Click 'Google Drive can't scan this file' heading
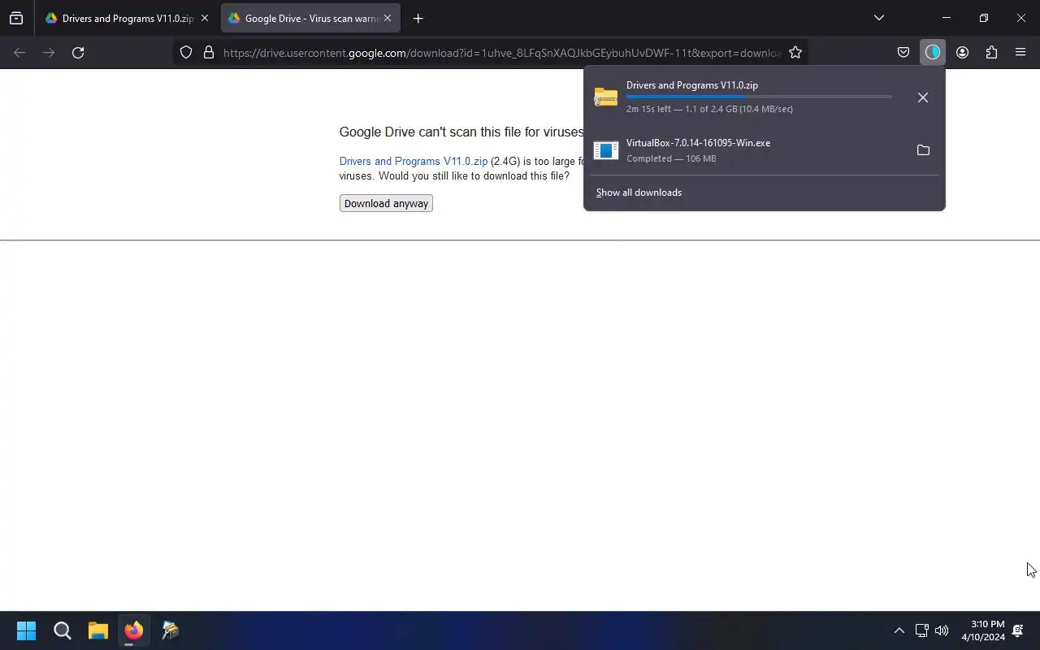 (x=461, y=132)
